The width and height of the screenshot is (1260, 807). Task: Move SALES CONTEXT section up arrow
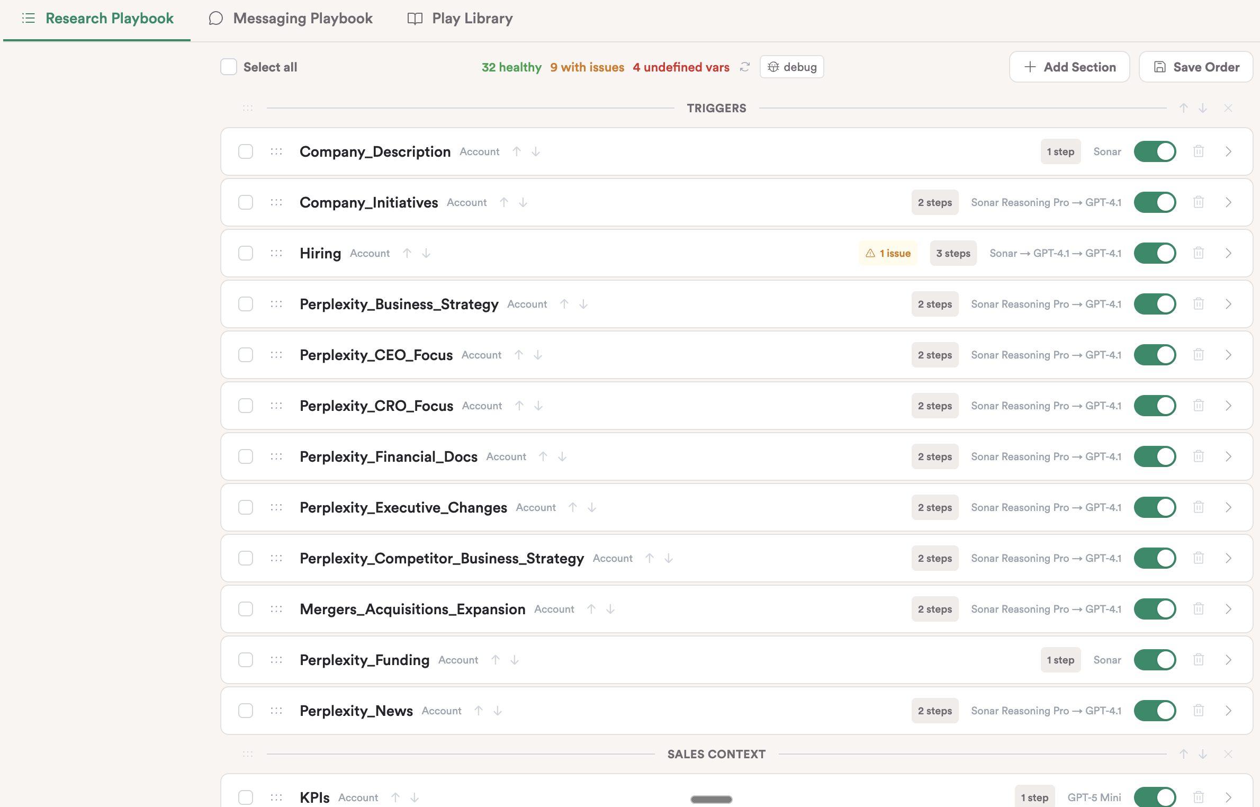pos(1184,754)
